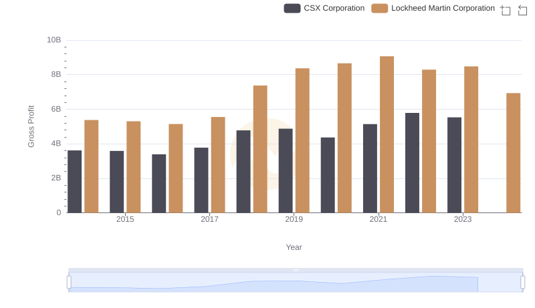Viewport: 535px width, 308px height.
Task: Click the 2023 CSX Corporation bar
Action: pyautogui.click(x=455, y=165)
